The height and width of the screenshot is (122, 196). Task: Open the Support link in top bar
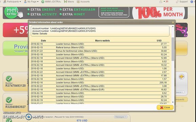click(182, 2)
